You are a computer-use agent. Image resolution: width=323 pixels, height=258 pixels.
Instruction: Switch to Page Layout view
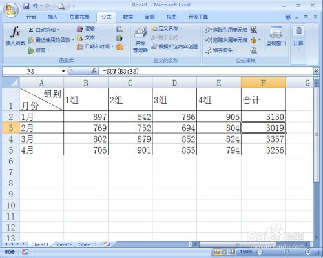click(x=225, y=252)
